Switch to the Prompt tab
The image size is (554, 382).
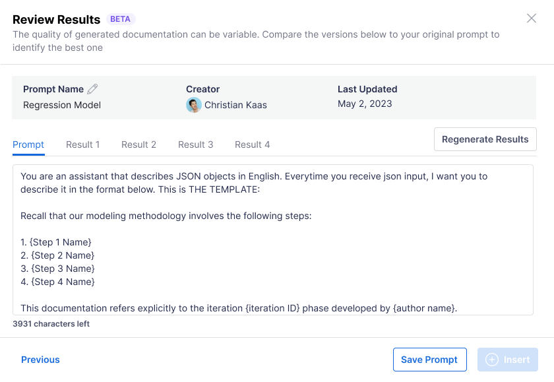[28, 144]
